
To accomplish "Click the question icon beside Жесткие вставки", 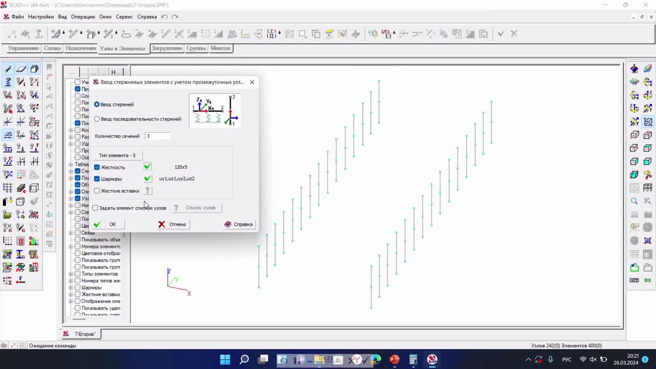I will [148, 191].
